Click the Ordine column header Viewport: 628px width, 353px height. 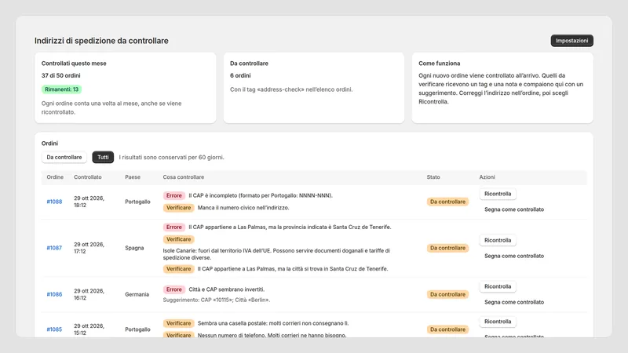[x=55, y=177]
